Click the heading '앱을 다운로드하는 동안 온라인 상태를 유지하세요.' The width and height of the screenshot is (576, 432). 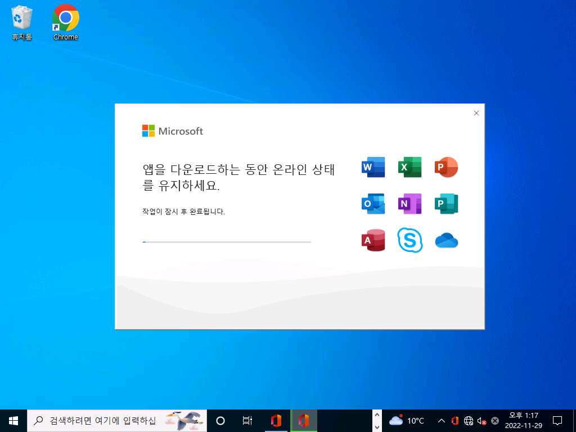pyautogui.click(x=238, y=177)
